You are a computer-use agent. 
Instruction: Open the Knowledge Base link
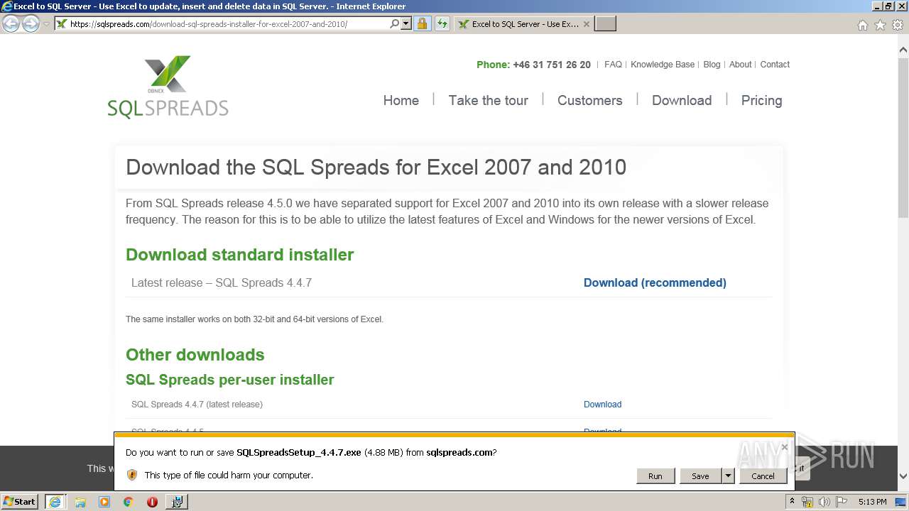click(663, 65)
